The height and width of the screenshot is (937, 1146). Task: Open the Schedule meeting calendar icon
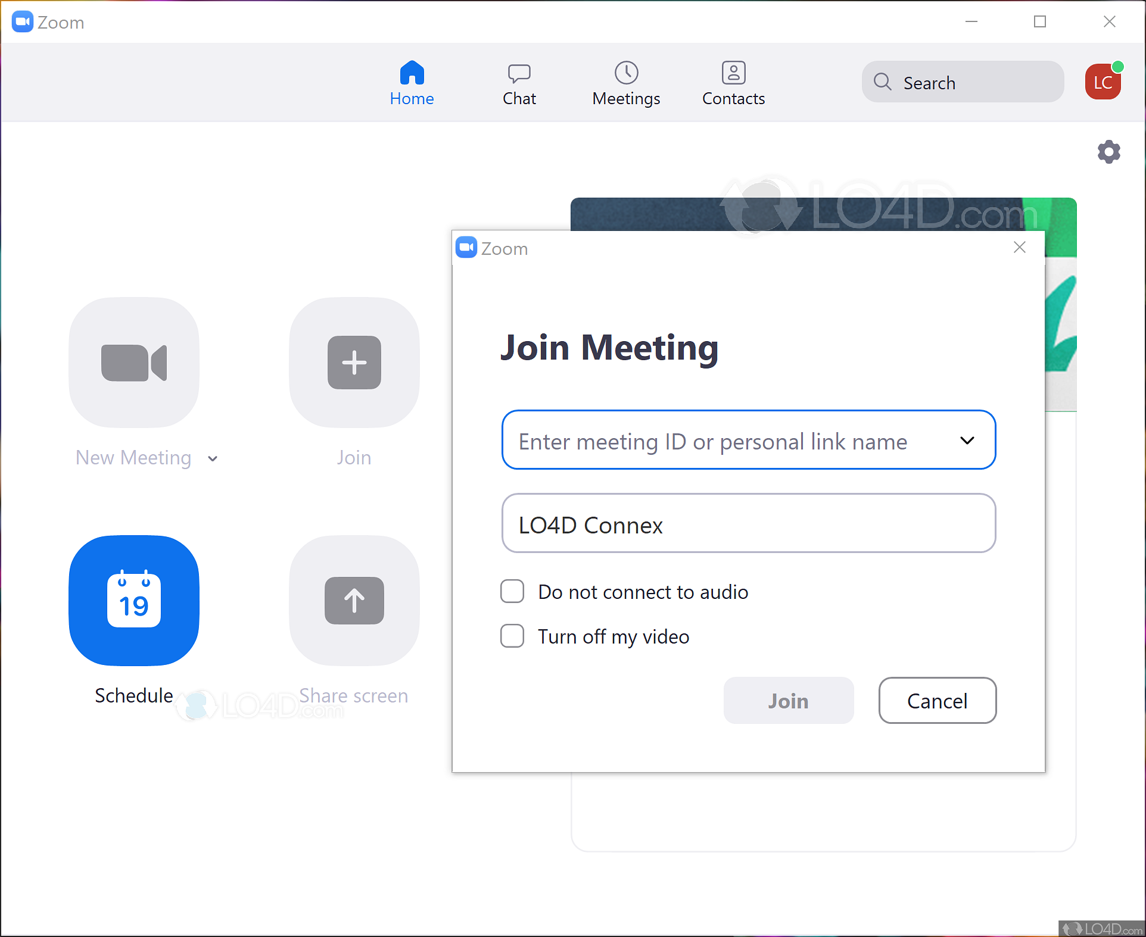pyautogui.click(x=133, y=601)
